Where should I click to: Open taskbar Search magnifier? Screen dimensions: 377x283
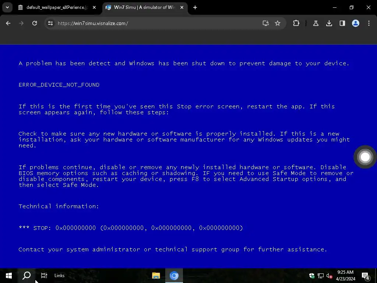pyautogui.click(x=27, y=276)
